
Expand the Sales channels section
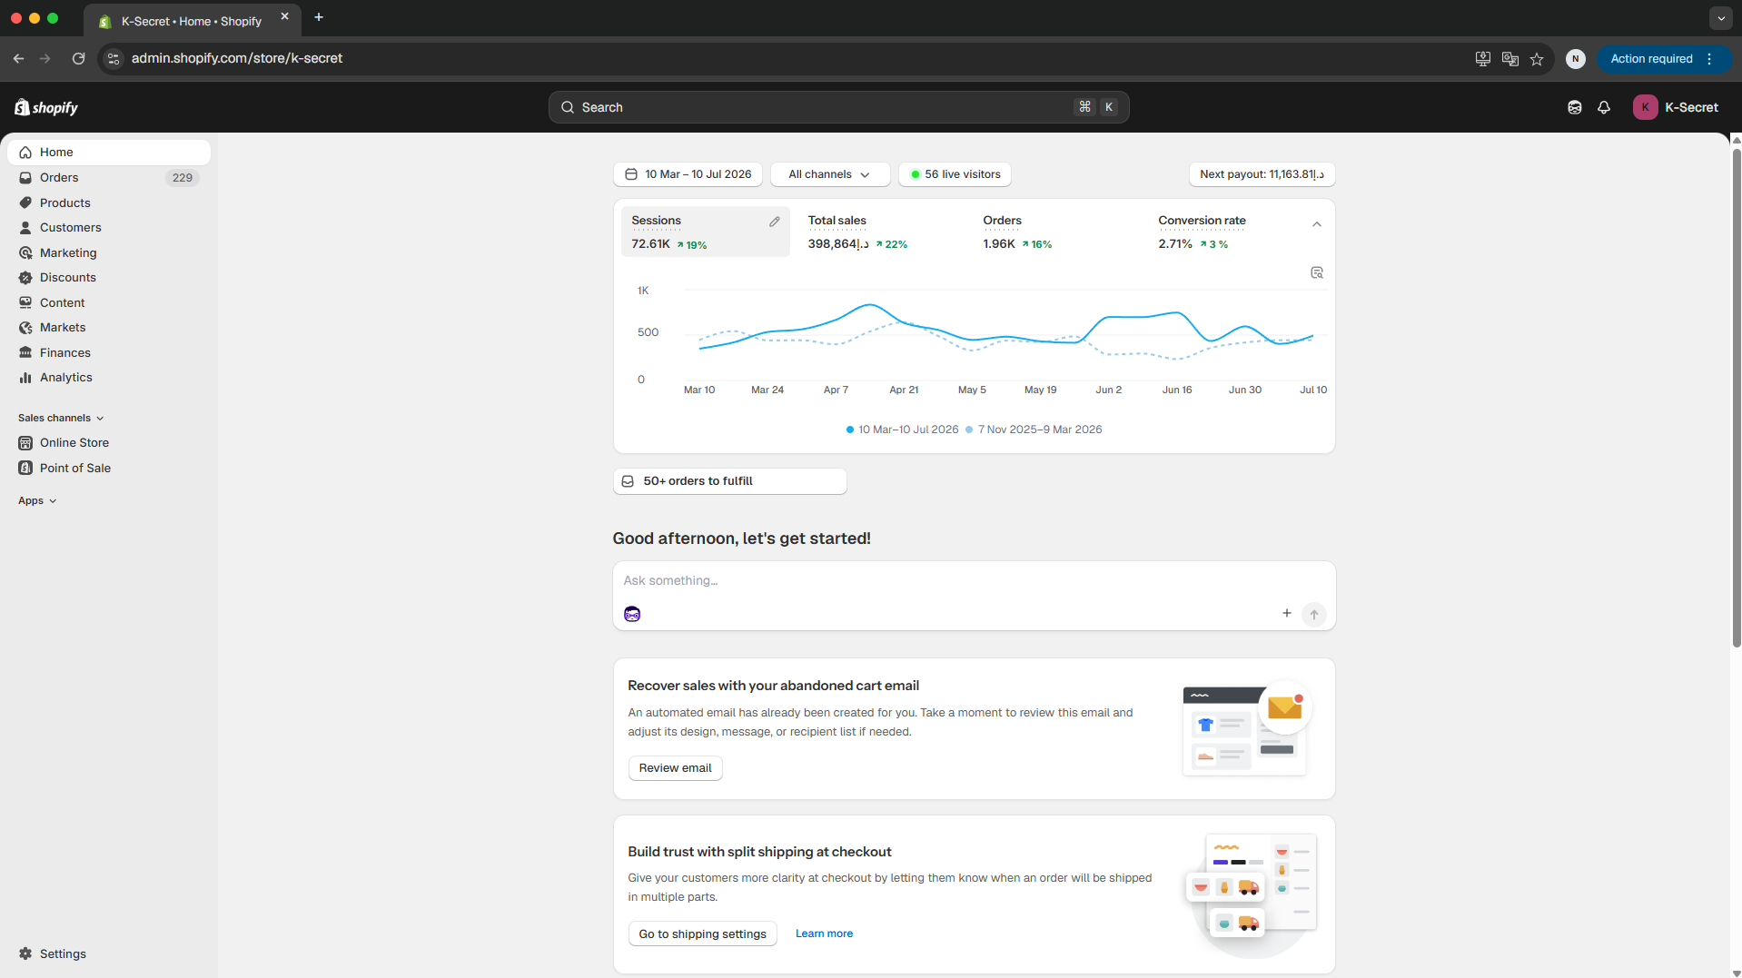coord(61,418)
